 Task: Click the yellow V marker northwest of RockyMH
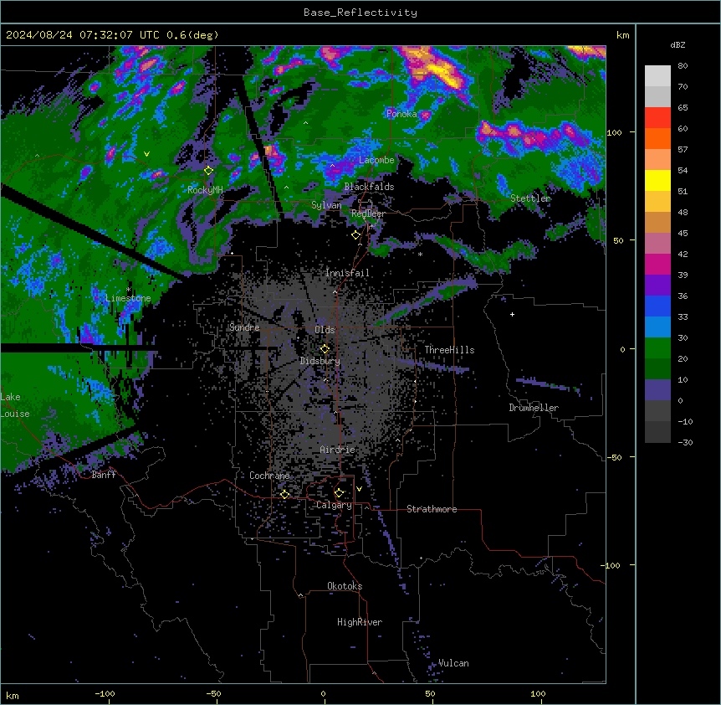click(x=146, y=154)
